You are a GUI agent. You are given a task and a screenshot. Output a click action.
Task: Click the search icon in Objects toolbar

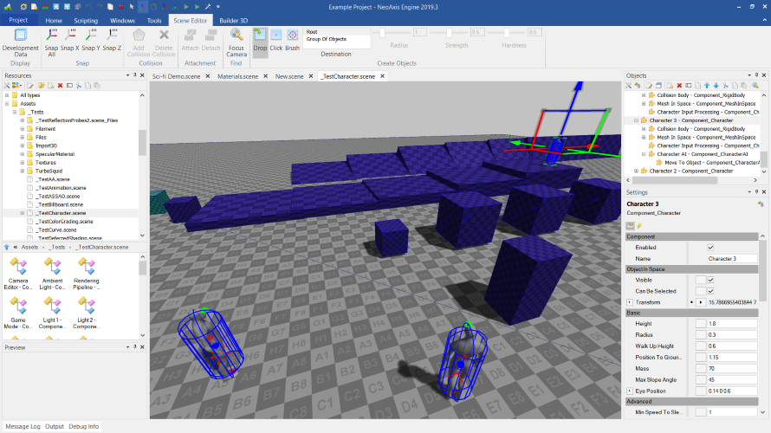tap(755, 86)
